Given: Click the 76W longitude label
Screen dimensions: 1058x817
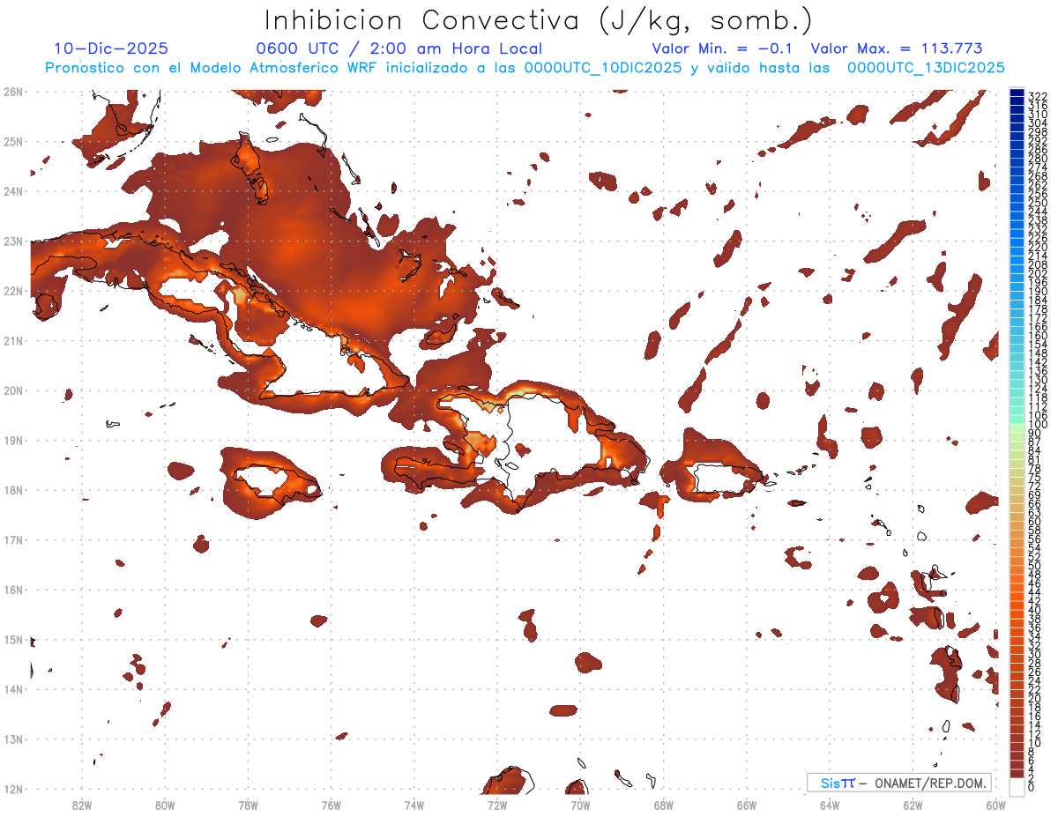Looking at the screenshot, I should click(331, 805).
